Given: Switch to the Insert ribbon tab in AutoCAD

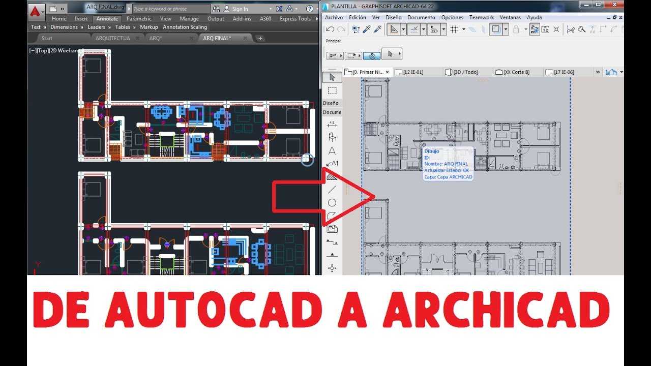Looking at the screenshot, I should tap(81, 19).
